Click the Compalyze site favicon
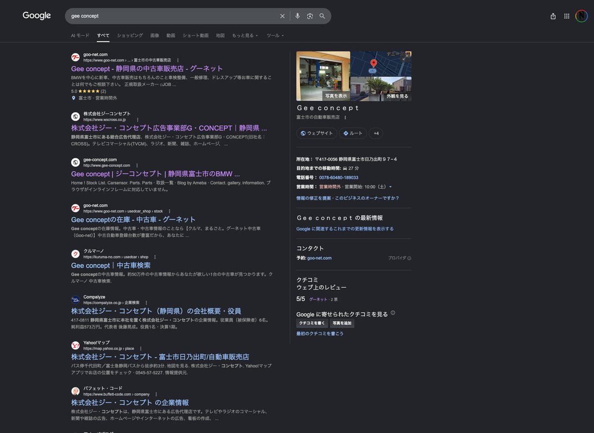Viewport: 594px width, 433px height. tap(75, 299)
